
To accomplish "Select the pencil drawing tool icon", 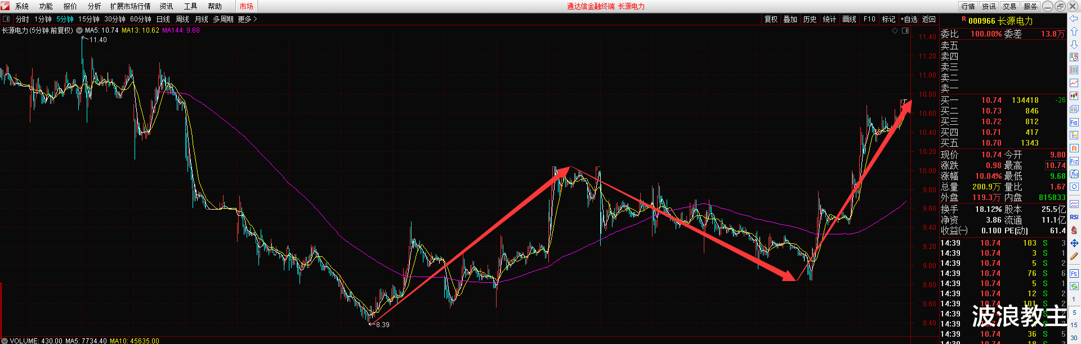I will pos(1074,256).
